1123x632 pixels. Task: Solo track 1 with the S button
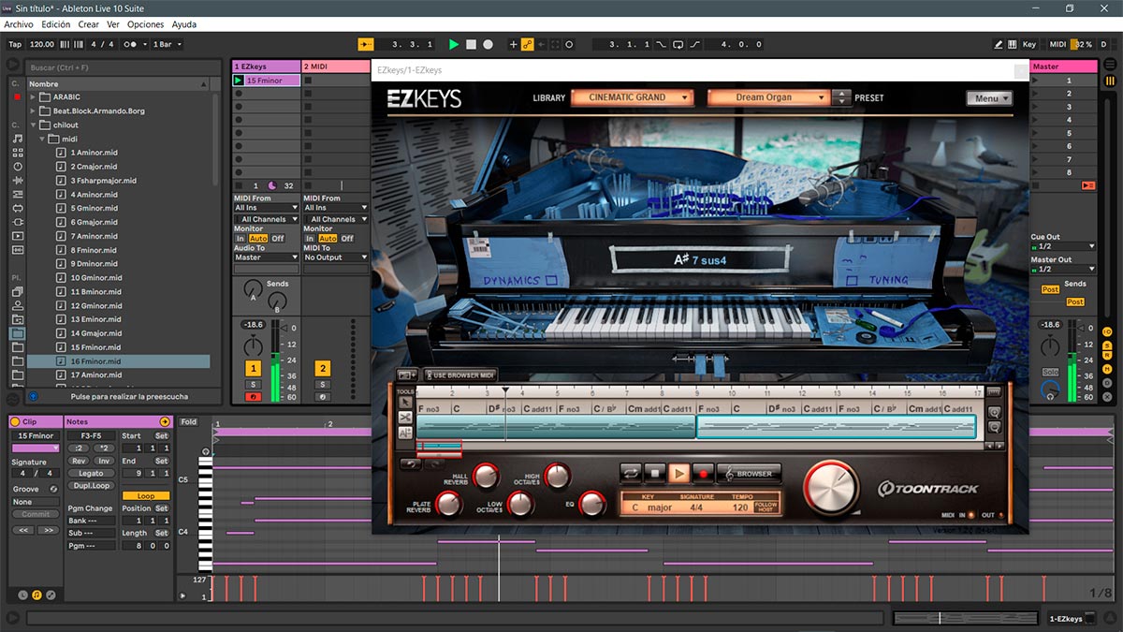coord(253,384)
